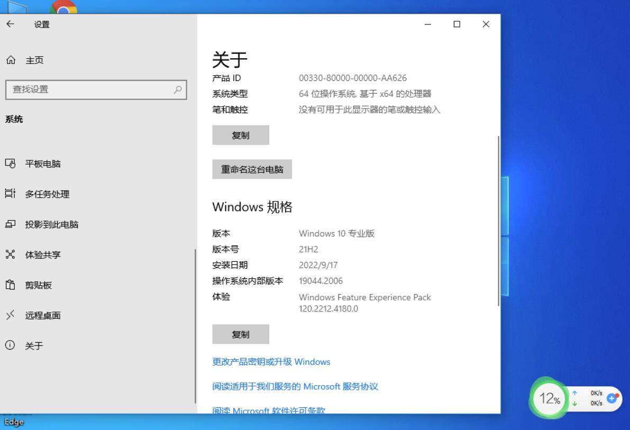Copy Windows specifications with the lower 复制 button
The width and height of the screenshot is (630, 430).
coord(241,334)
